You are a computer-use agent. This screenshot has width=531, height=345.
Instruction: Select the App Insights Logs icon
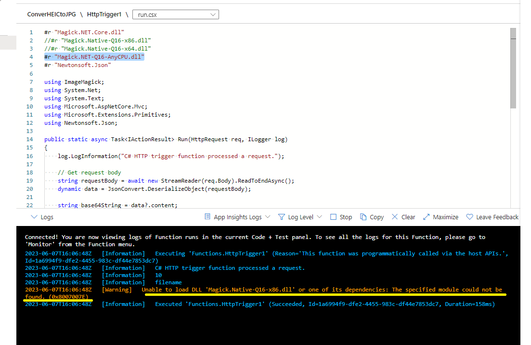[207, 217]
